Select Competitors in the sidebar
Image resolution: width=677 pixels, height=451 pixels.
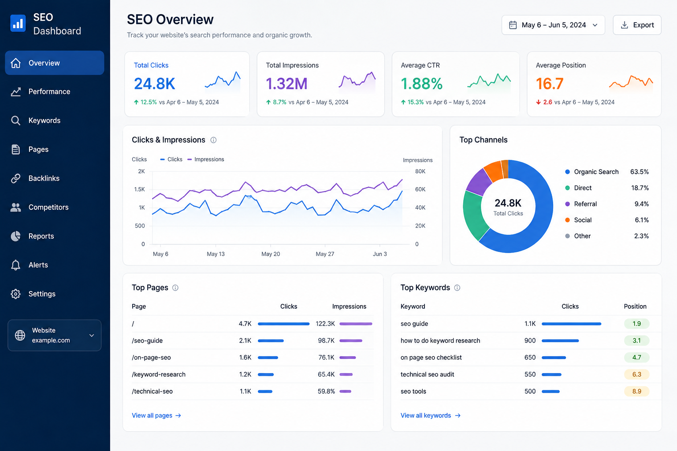[x=55, y=207]
